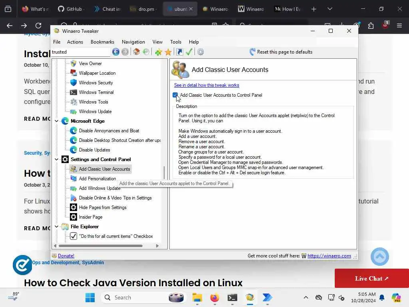Open the https://winaero.com link
The height and width of the screenshot is (307, 409).
pyautogui.click(x=329, y=256)
